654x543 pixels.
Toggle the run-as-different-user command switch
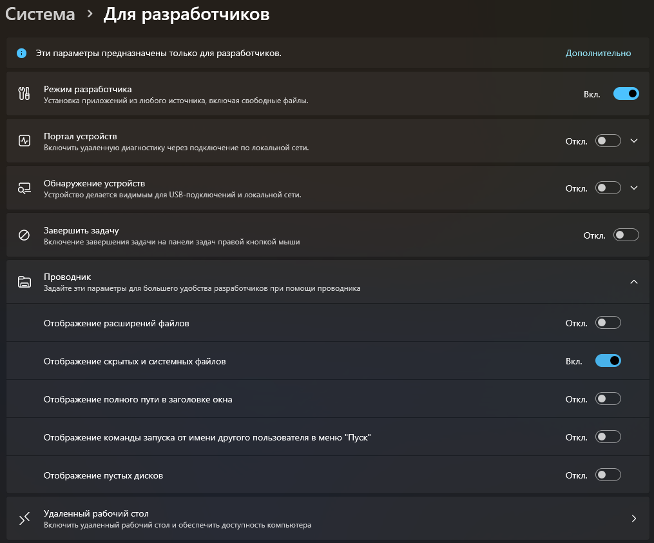click(x=608, y=437)
